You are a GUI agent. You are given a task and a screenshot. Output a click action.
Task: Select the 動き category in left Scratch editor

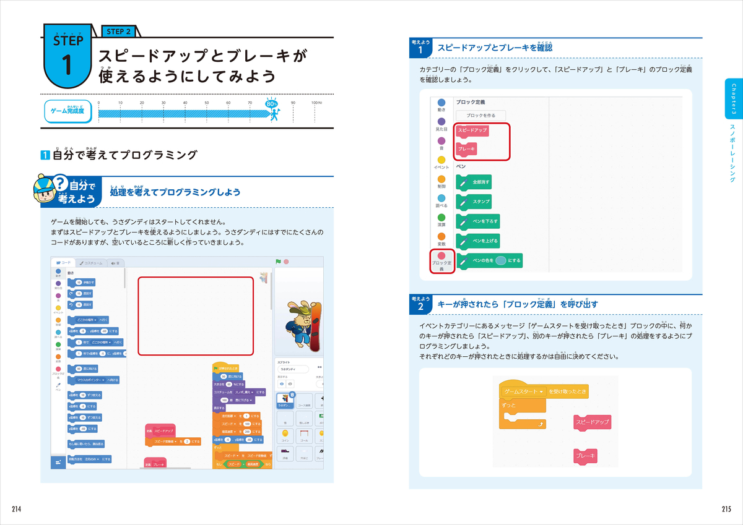[58, 273]
